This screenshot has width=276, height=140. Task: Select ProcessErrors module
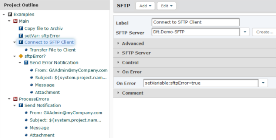34,99
